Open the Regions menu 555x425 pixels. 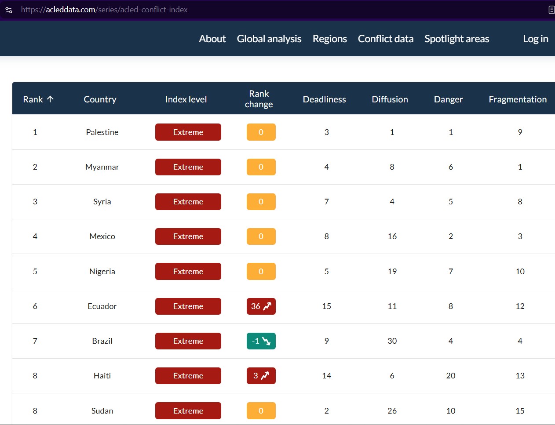tap(330, 39)
